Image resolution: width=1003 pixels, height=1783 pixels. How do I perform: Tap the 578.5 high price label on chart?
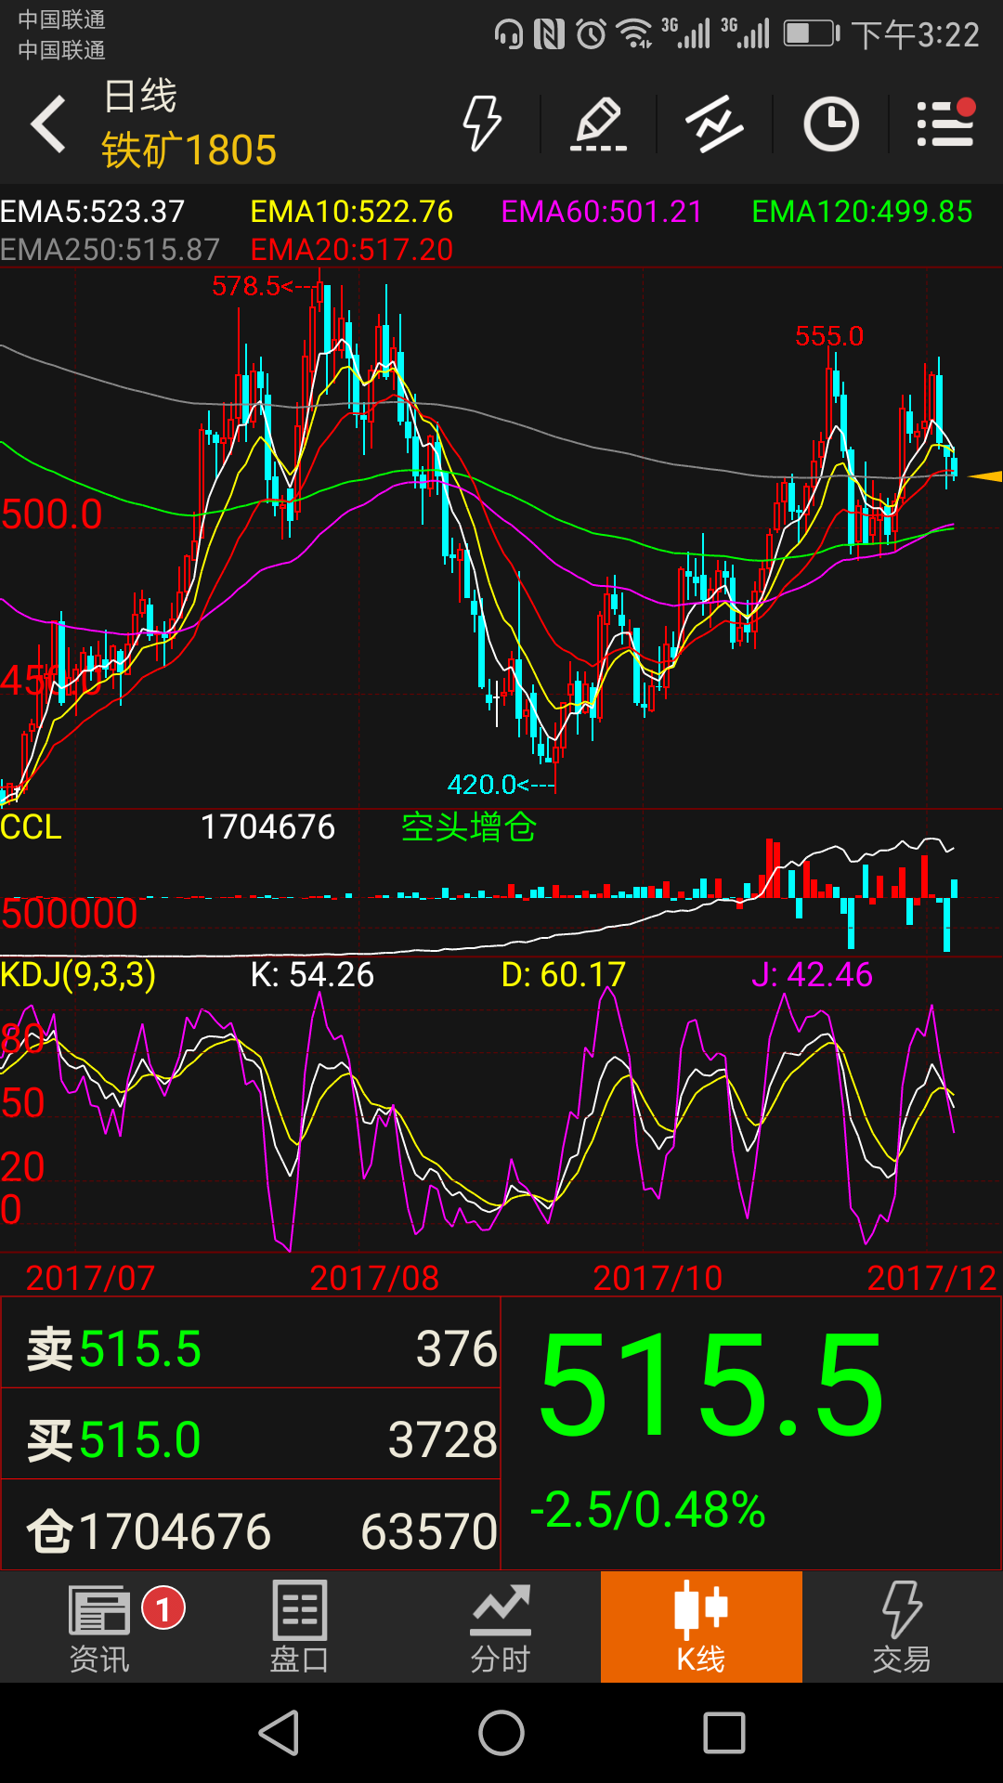click(x=246, y=286)
